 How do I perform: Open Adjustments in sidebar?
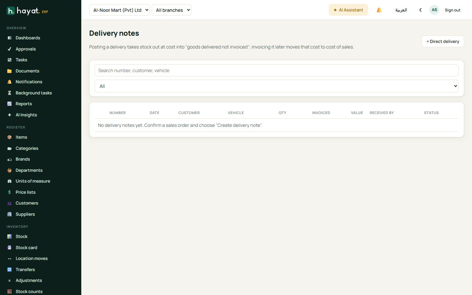click(29, 281)
